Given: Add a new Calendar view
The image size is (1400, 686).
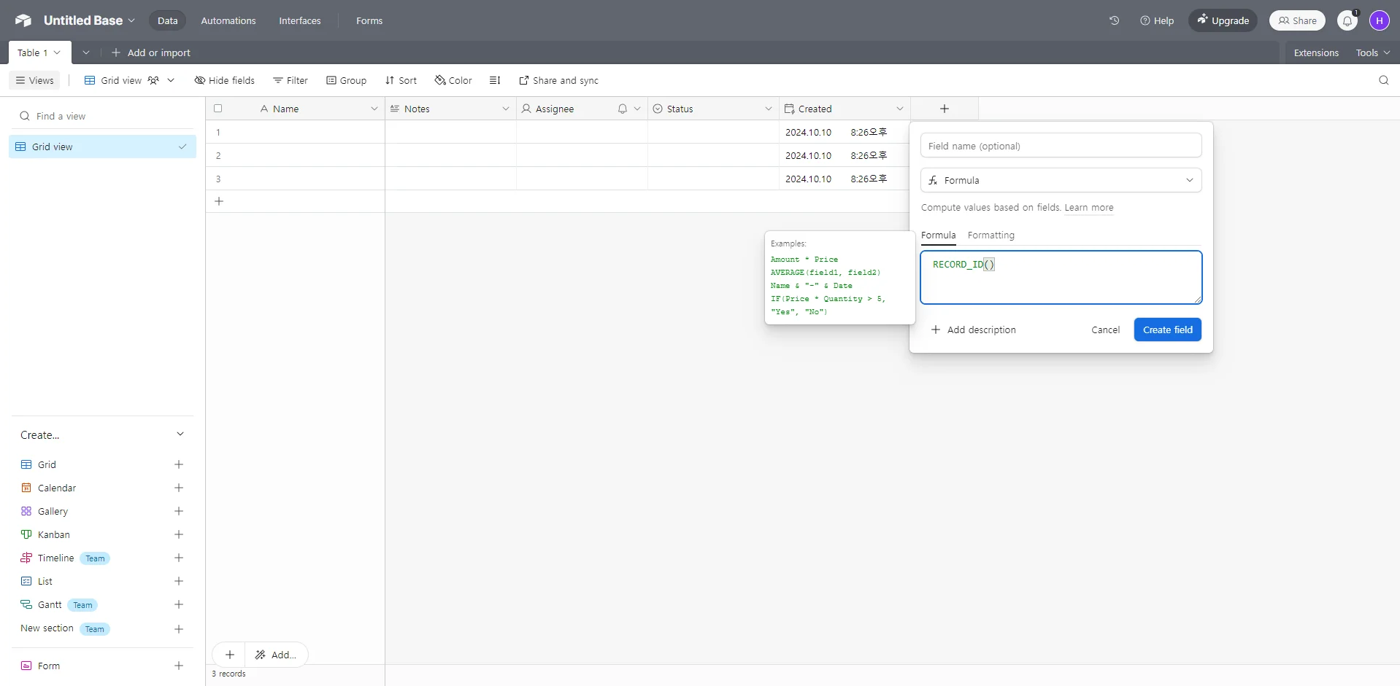Looking at the screenshot, I should pos(179,488).
